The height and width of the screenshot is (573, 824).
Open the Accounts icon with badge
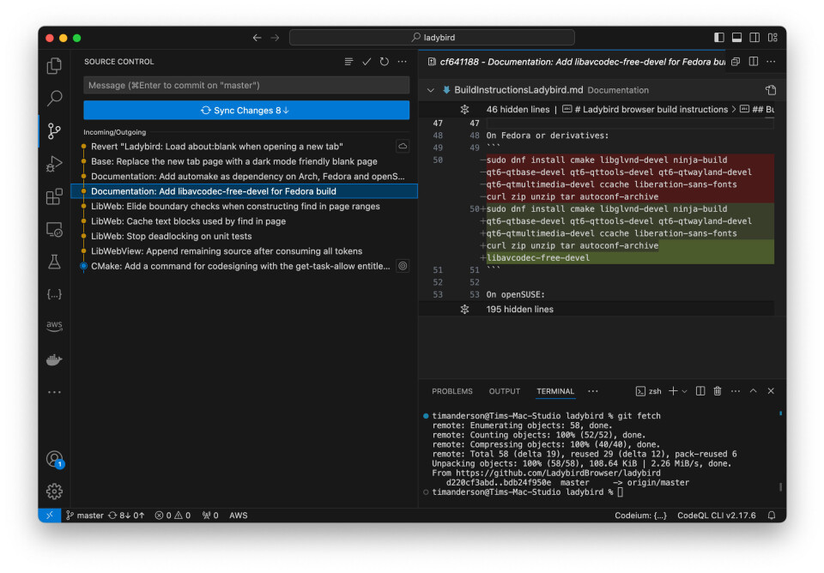[54, 459]
